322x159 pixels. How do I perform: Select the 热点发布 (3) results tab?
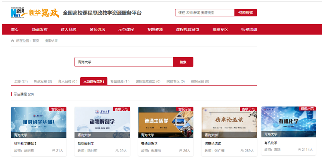[43, 81]
